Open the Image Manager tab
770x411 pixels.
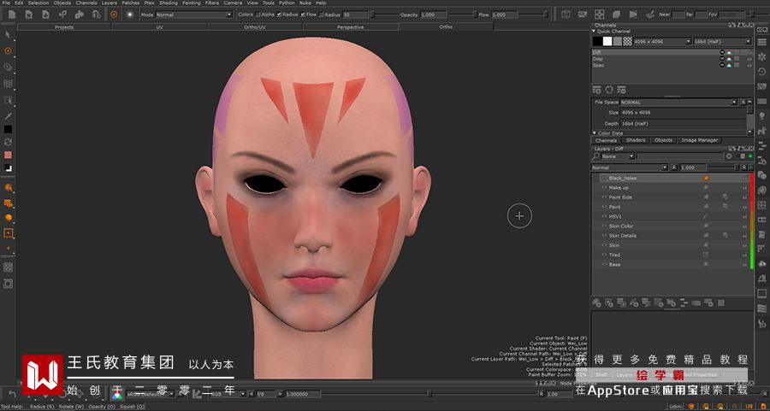(x=699, y=140)
